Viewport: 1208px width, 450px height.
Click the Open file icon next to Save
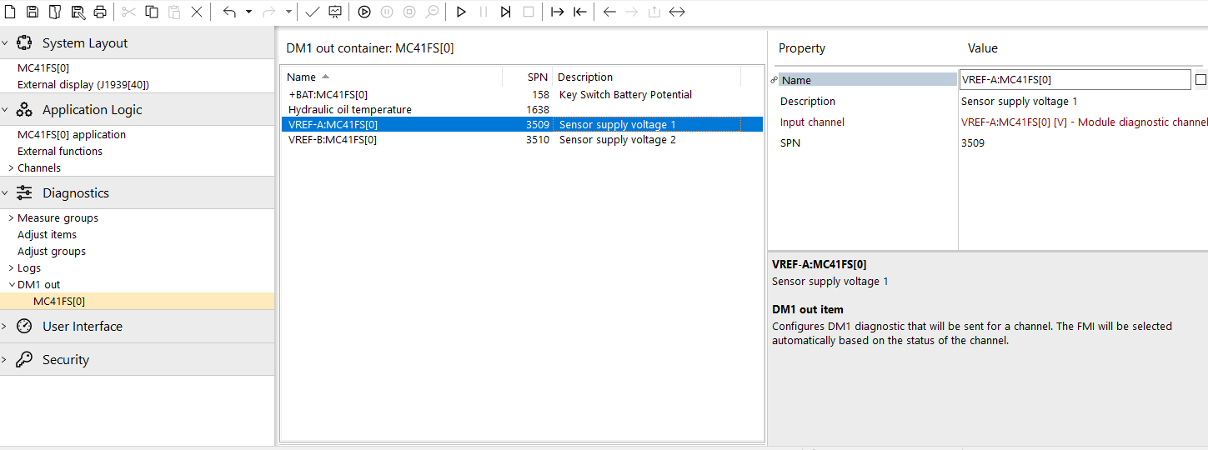[55, 12]
